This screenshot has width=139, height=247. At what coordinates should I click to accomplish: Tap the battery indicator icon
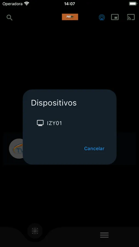coord(133,4)
